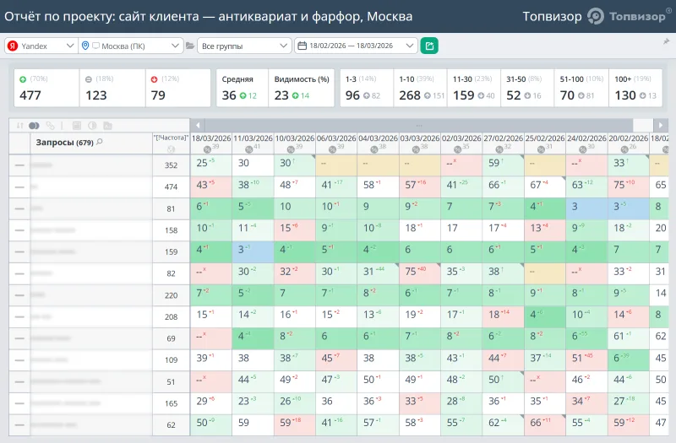Image resolution: width=676 pixels, height=443 pixels.
Task: Click the search magnifier next to Запросы
Action: [x=100, y=142]
